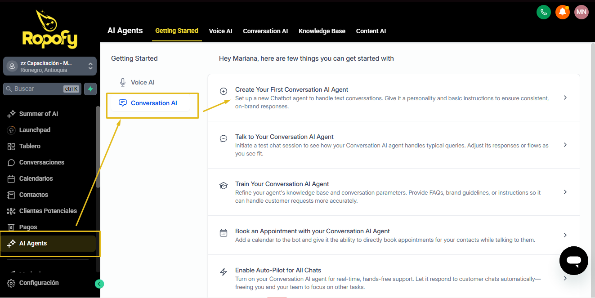Expand Book an Appointment row chevron
This screenshot has width=595, height=298.
coord(565,235)
